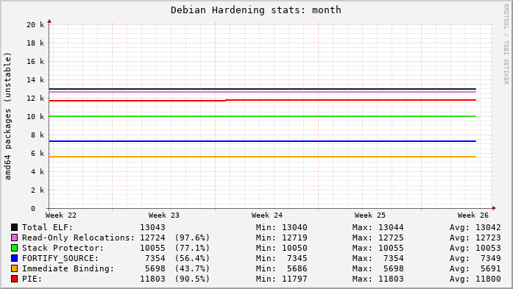Image resolution: width=513 pixels, height=289 pixels.
Task: Click the '0' y-axis origin label
Action: (x=33, y=209)
